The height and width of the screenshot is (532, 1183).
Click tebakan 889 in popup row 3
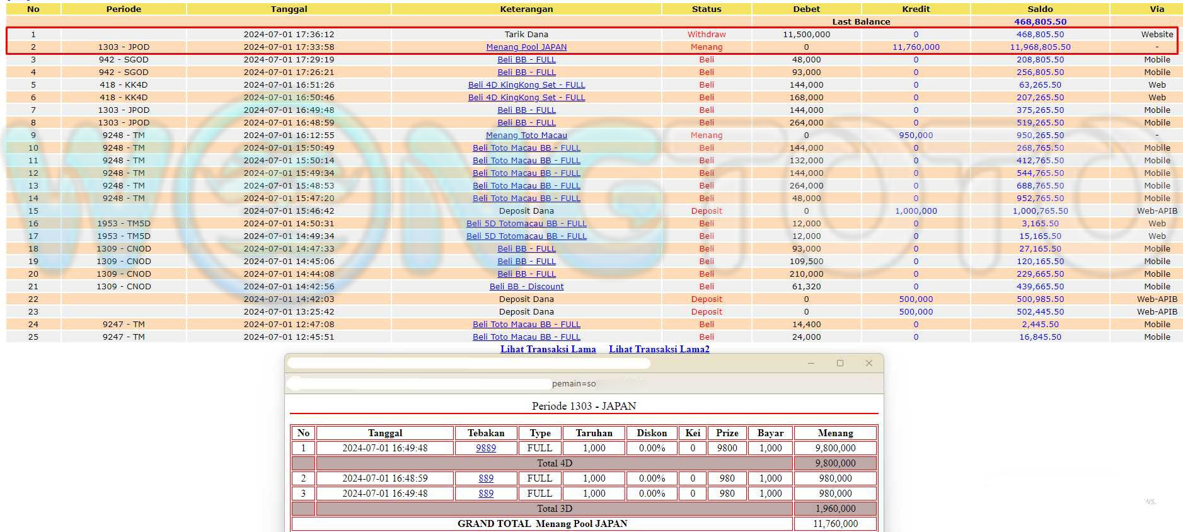click(x=485, y=494)
